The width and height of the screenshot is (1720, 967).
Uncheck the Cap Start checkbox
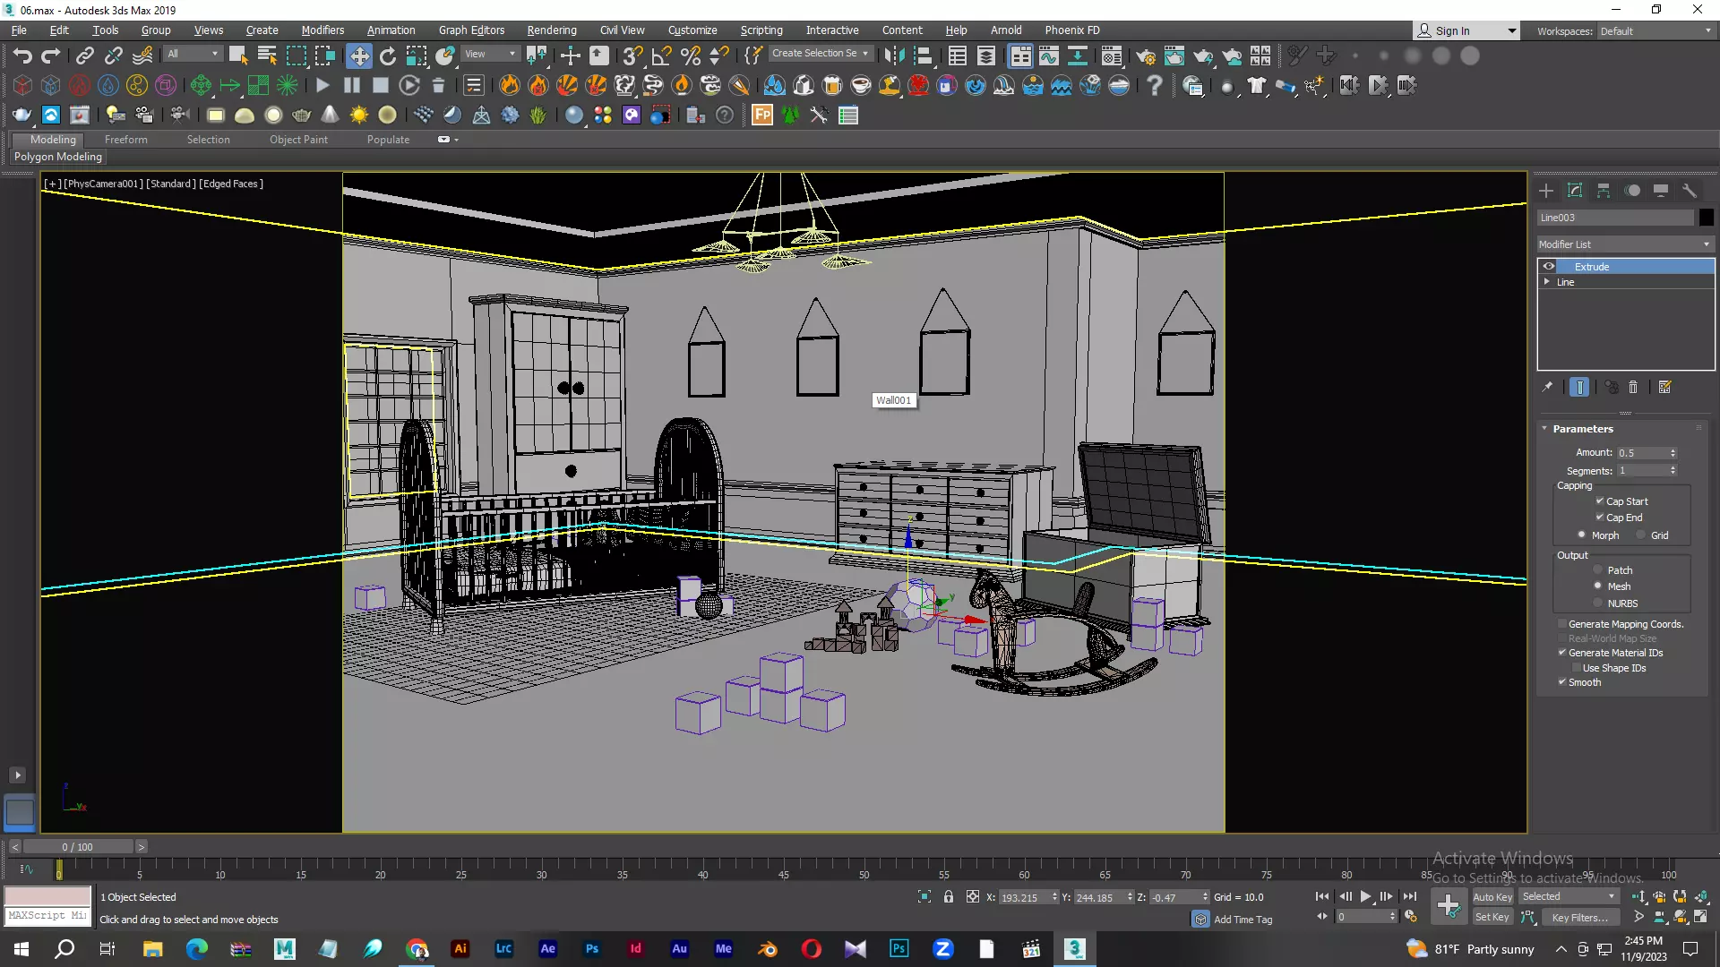coord(1600,501)
